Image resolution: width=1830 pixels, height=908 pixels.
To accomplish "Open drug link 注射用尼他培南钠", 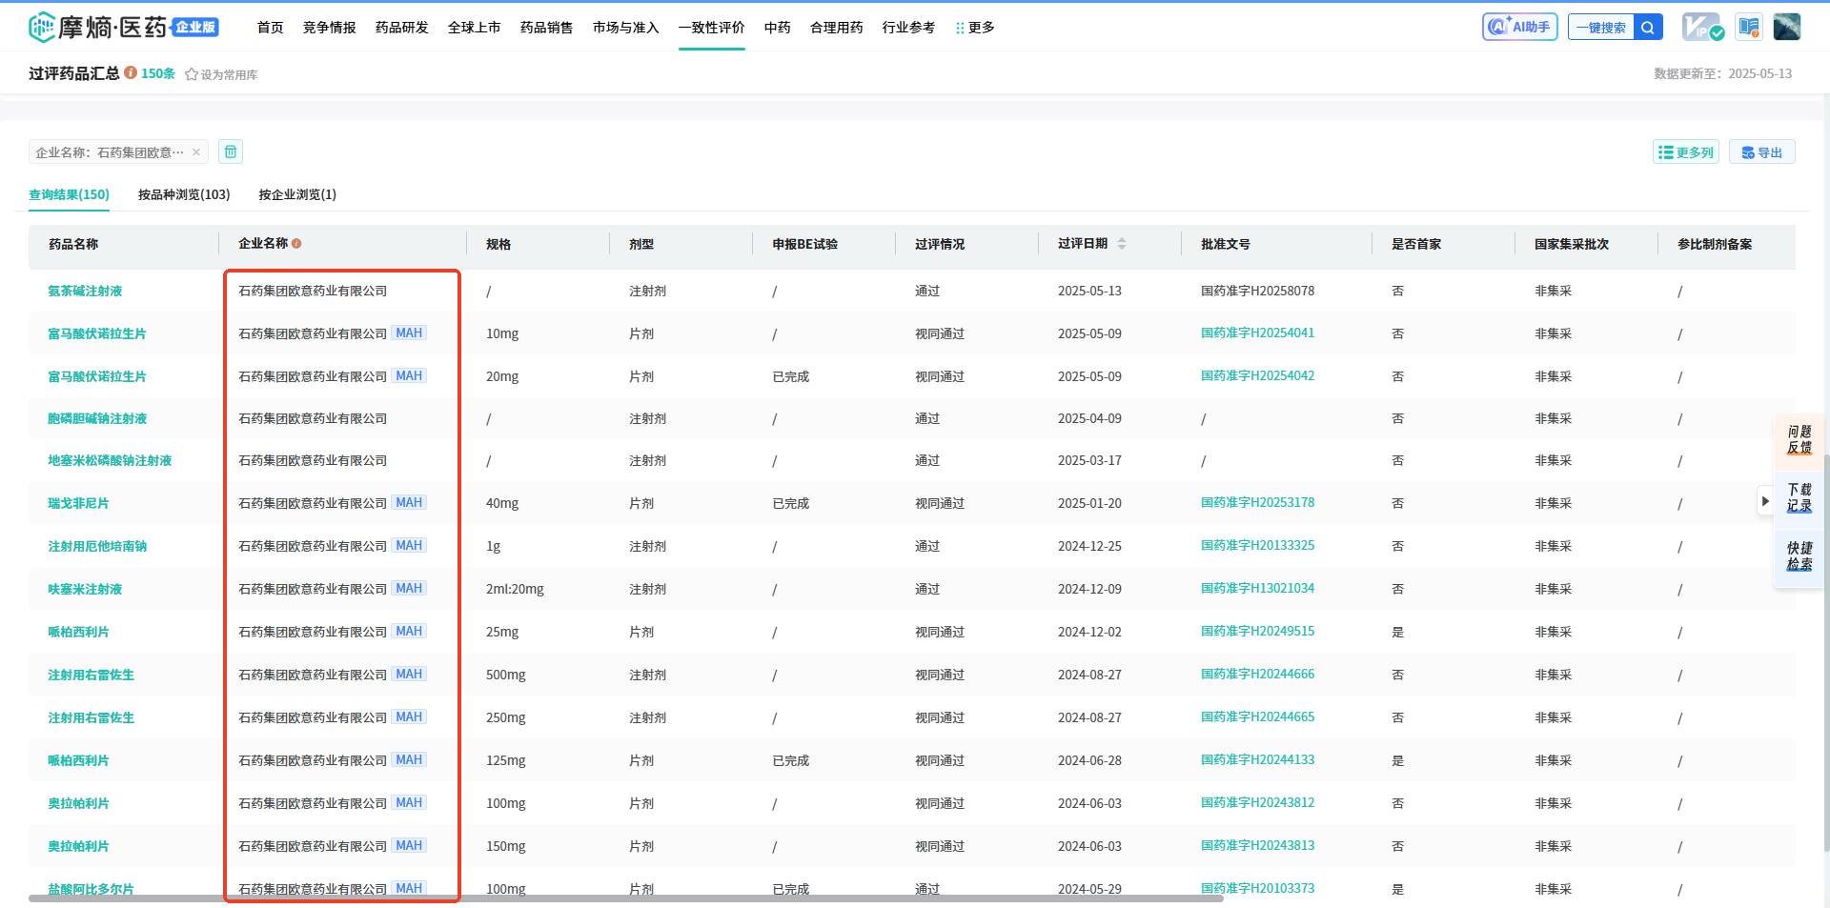I will pos(98,547).
